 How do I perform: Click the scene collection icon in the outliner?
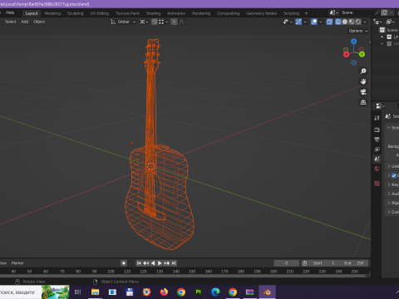click(382, 30)
